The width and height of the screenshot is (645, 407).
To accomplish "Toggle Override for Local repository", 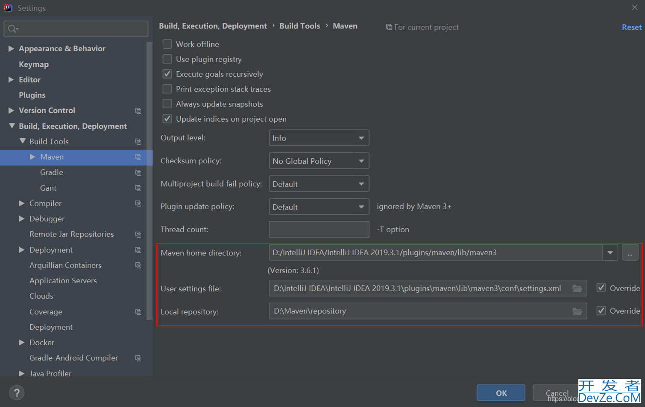I will [x=601, y=310].
